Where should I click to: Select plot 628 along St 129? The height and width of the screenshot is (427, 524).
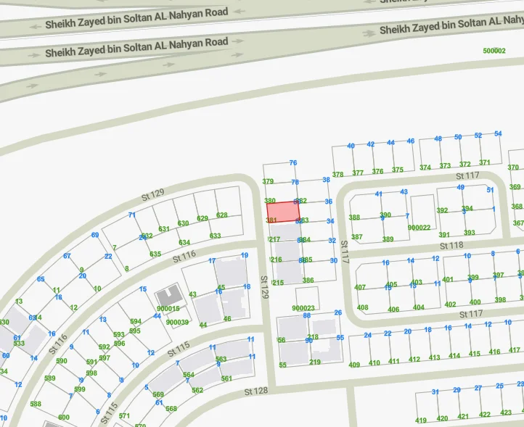click(x=222, y=215)
